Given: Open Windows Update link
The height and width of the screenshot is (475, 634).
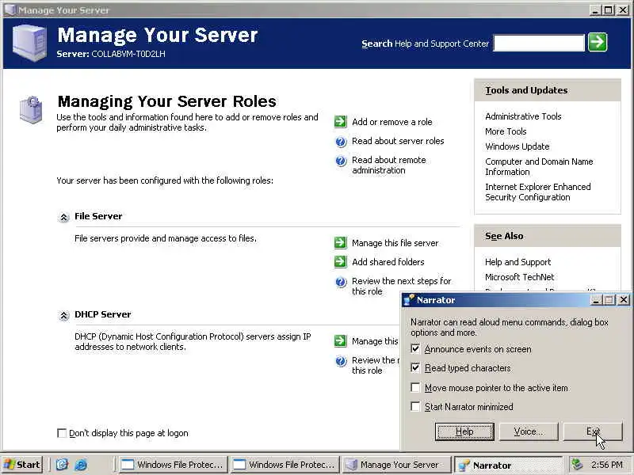Looking at the screenshot, I should point(518,146).
